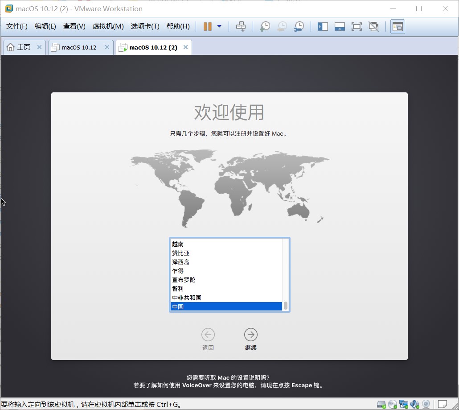Click the 继续 arrow button
Image resolution: width=459 pixels, height=410 pixels.
[x=251, y=335]
